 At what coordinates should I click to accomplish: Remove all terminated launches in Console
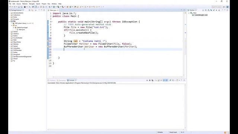coord(152,80)
